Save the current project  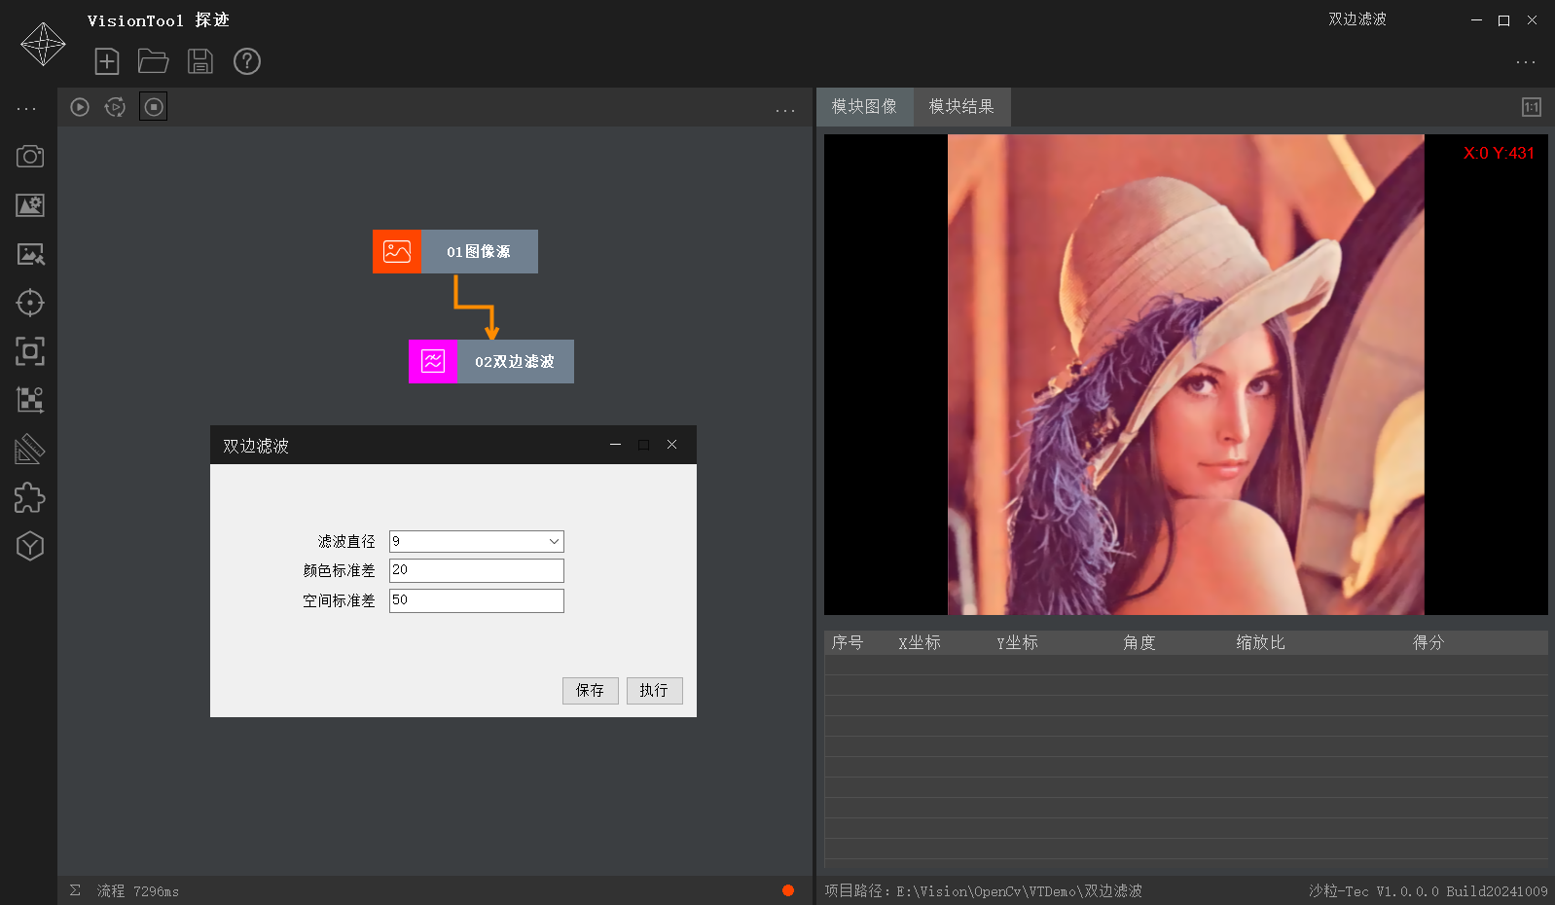coord(200,61)
